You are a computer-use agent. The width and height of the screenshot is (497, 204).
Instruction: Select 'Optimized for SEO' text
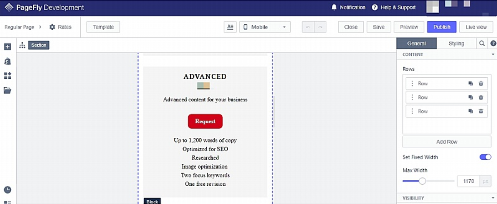click(205, 149)
